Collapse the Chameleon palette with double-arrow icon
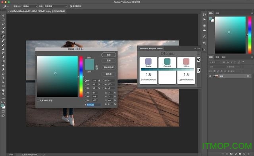This screenshot has width=254, height=156. coord(195,48)
